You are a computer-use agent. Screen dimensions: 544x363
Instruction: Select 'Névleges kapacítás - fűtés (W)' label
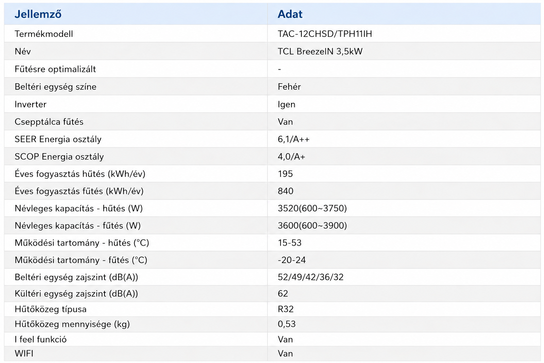78,226
